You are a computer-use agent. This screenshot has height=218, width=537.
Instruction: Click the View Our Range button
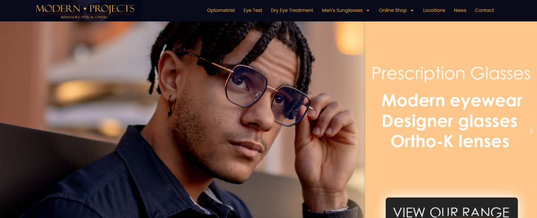point(452,208)
